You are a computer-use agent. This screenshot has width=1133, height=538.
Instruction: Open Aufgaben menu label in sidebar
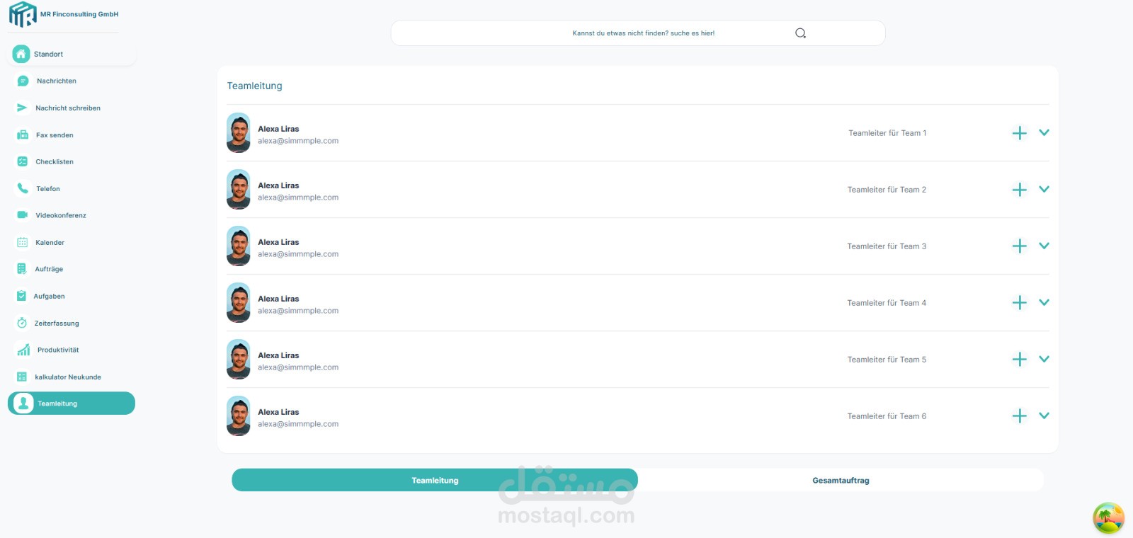[49, 296]
